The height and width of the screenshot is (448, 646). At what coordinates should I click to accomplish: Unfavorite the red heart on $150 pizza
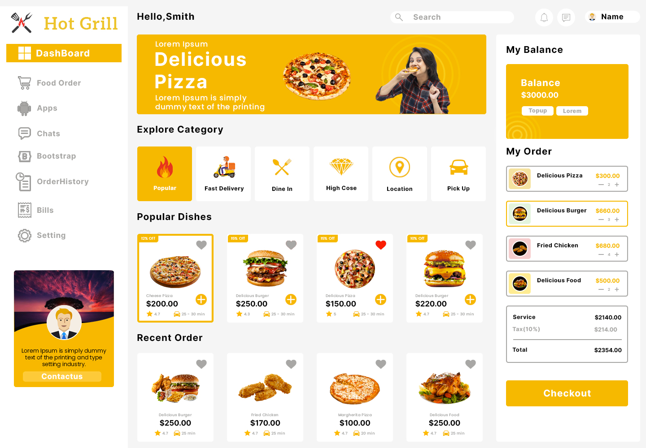381,245
